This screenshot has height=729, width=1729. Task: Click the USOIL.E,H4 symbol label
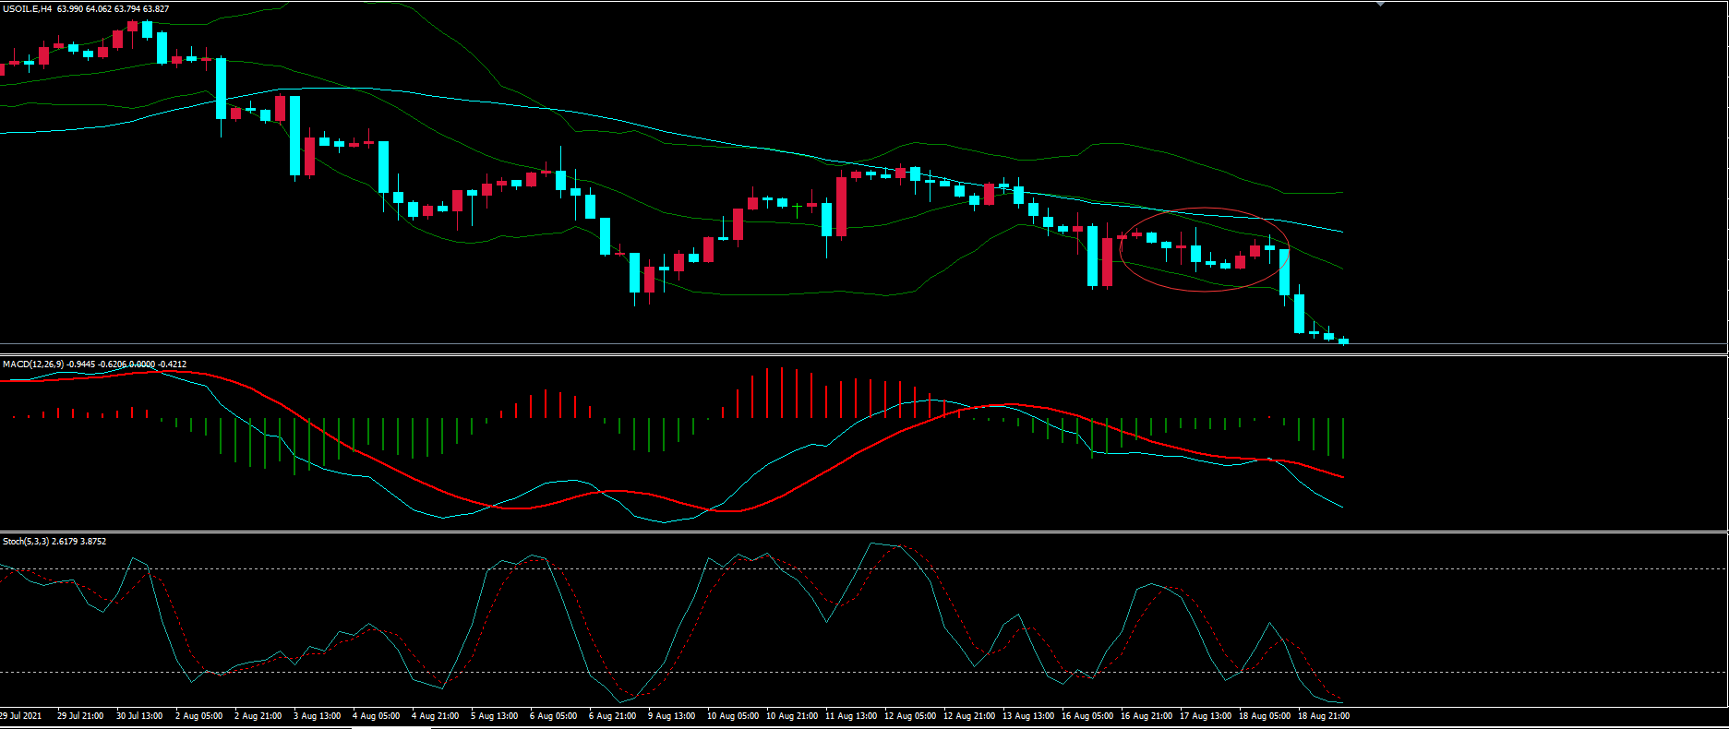(x=27, y=9)
